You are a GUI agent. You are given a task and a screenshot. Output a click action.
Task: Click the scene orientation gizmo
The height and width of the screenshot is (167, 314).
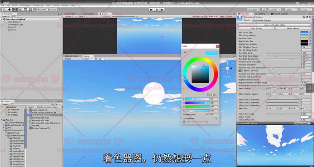pyautogui.click(x=227, y=68)
